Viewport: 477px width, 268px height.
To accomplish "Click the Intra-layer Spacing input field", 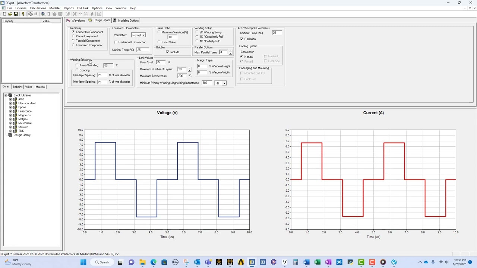I will [102, 75].
